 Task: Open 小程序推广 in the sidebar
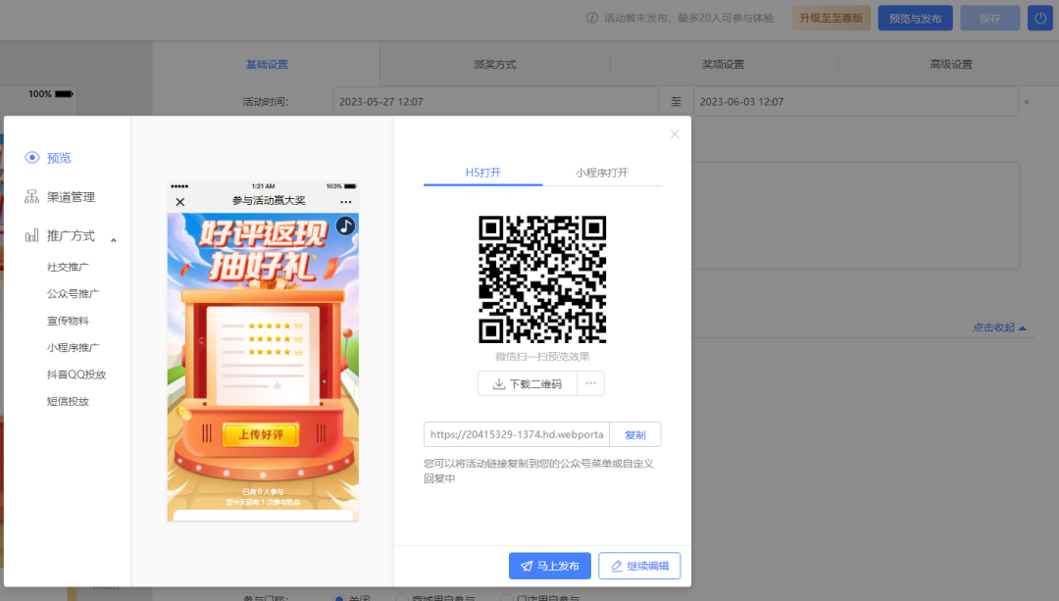click(73, 348)
